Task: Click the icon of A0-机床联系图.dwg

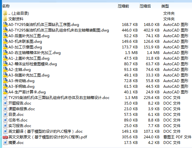Action: pyautogui.click(x=5, y=42)
